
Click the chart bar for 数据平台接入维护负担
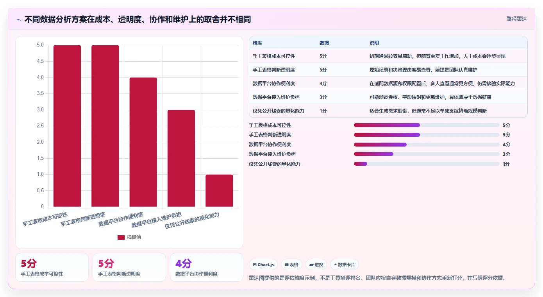click(x=181, y=158)
